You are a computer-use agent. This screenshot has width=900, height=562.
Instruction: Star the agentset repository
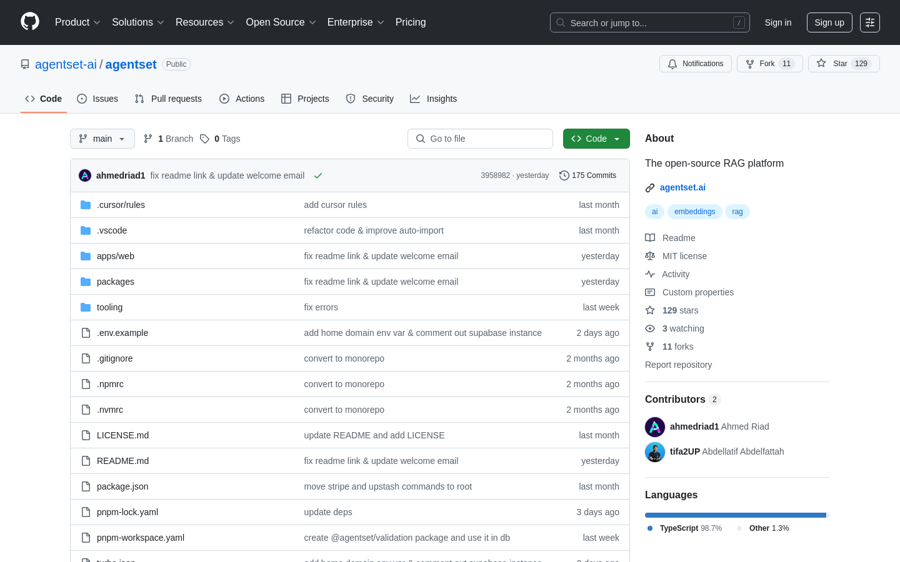pos(844,64)
